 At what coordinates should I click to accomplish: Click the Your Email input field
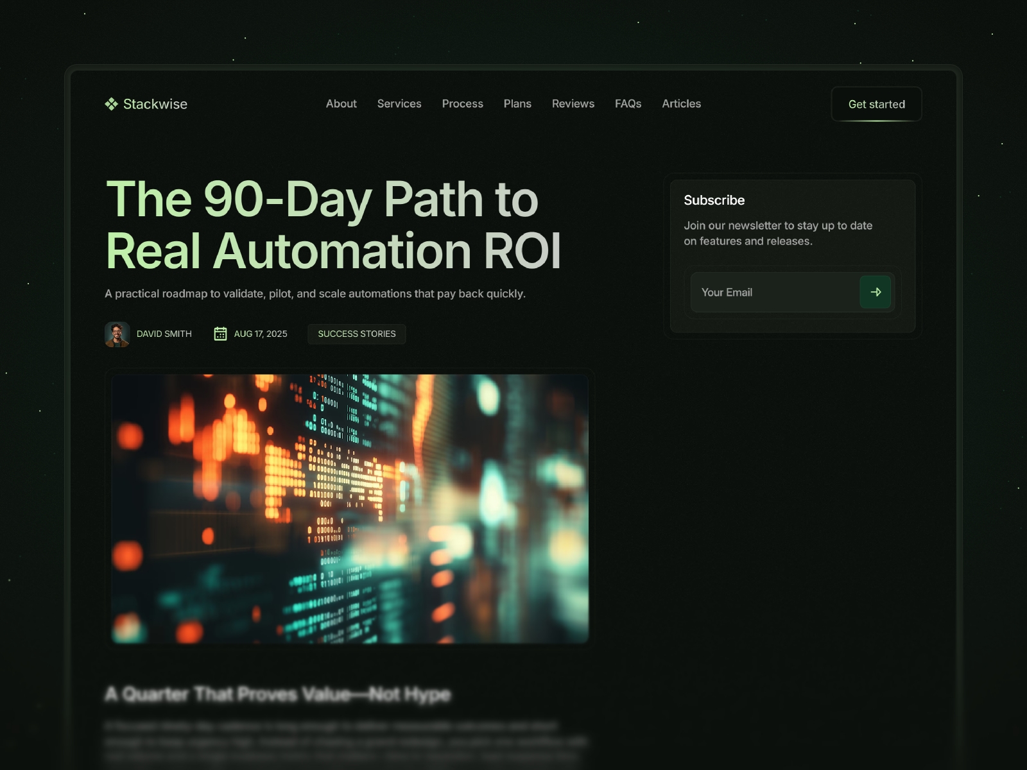pos(775,293)
